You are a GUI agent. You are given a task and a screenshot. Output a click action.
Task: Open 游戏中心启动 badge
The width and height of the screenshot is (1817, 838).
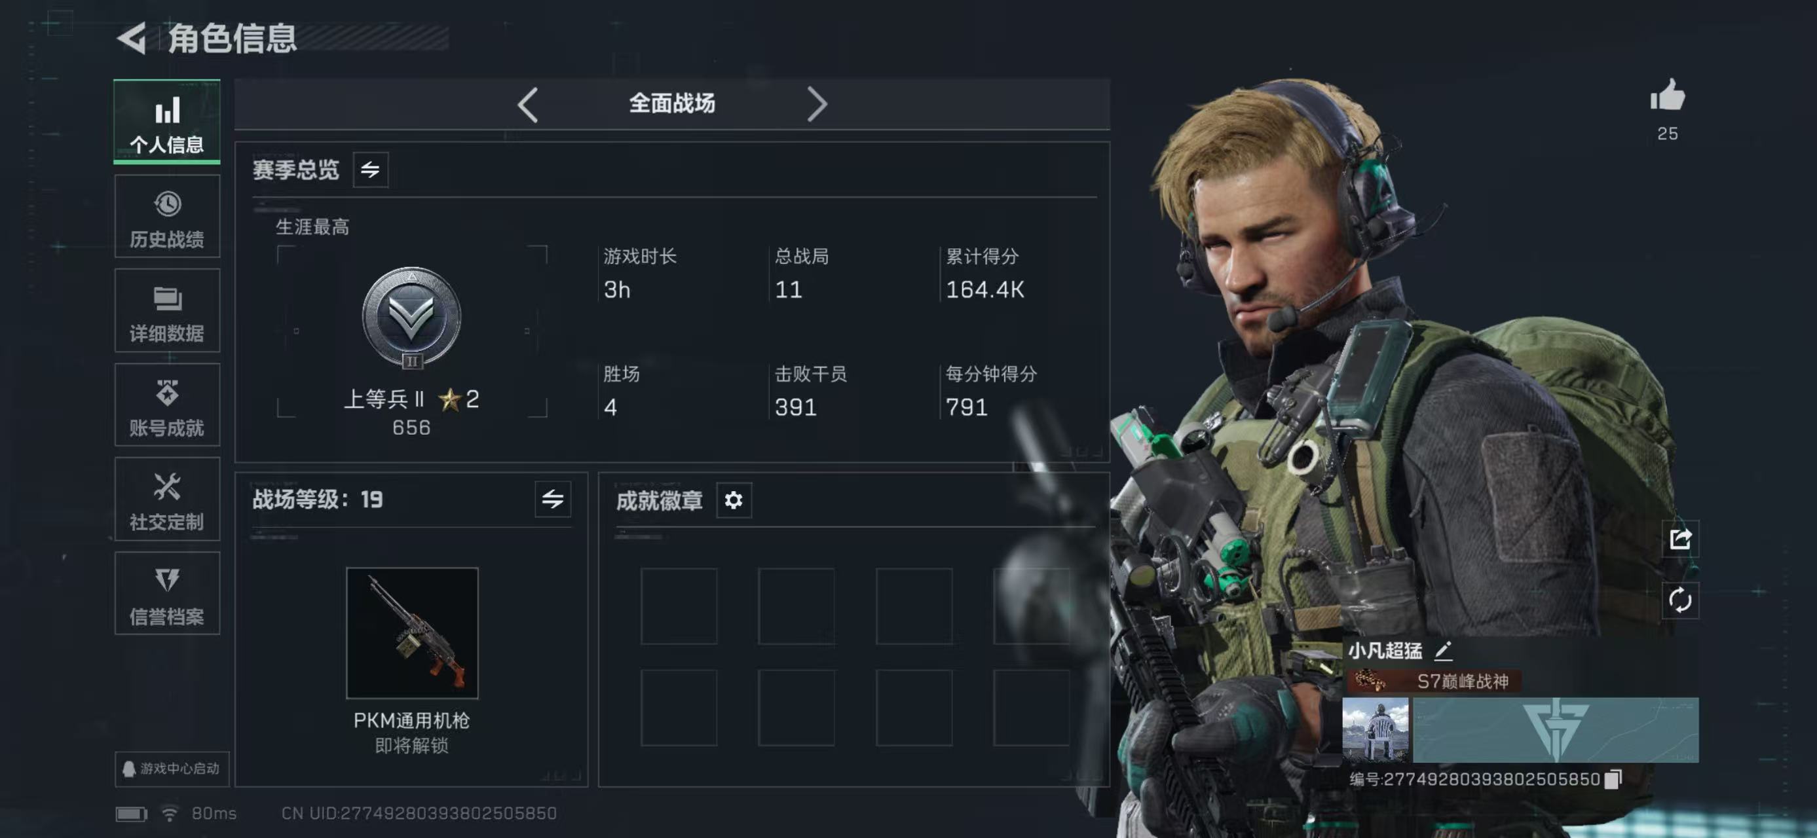172,768
